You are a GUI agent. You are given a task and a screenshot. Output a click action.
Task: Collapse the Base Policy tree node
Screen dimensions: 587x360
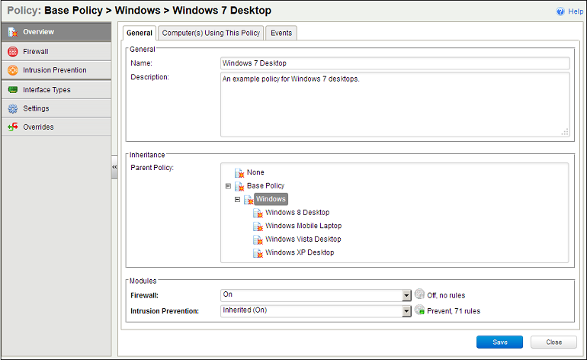228,186
